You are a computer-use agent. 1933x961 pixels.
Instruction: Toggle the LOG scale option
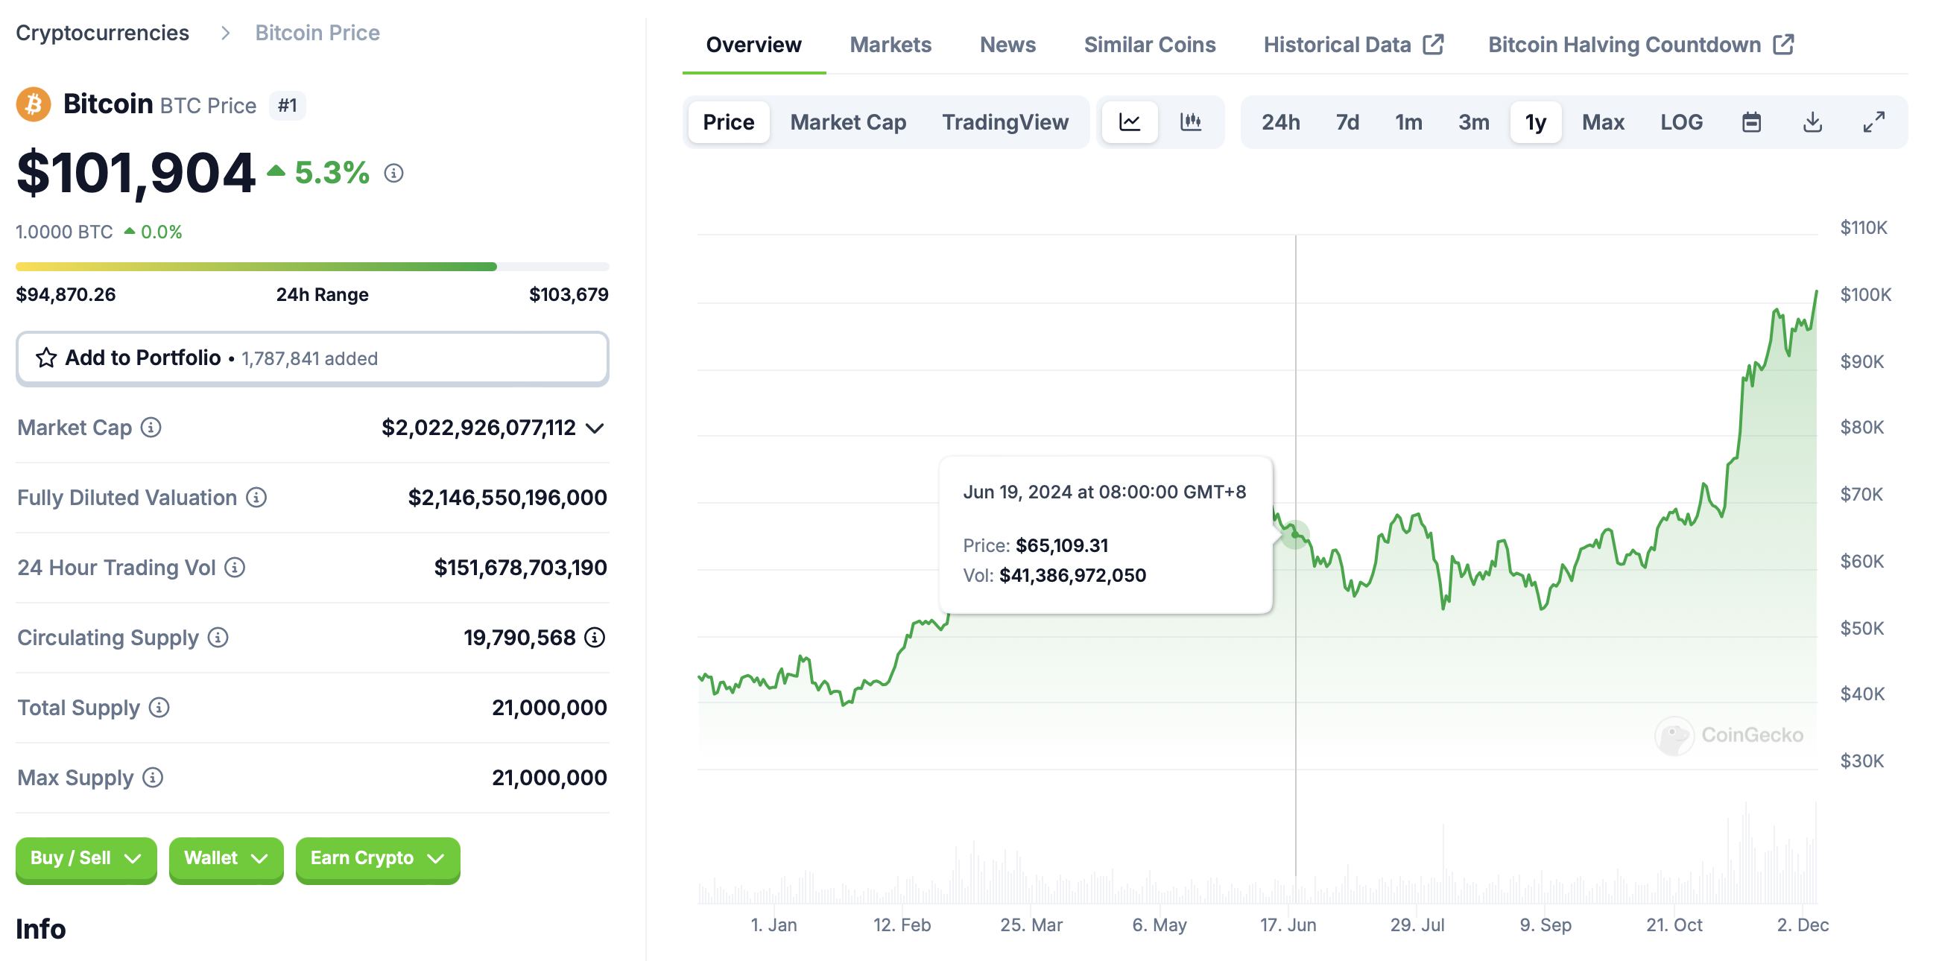coord(1681,122)
